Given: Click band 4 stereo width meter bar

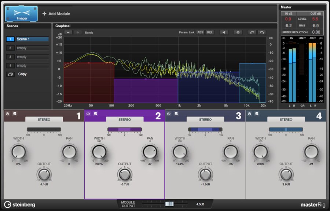Looking at the screenshot, I should 286,130.
